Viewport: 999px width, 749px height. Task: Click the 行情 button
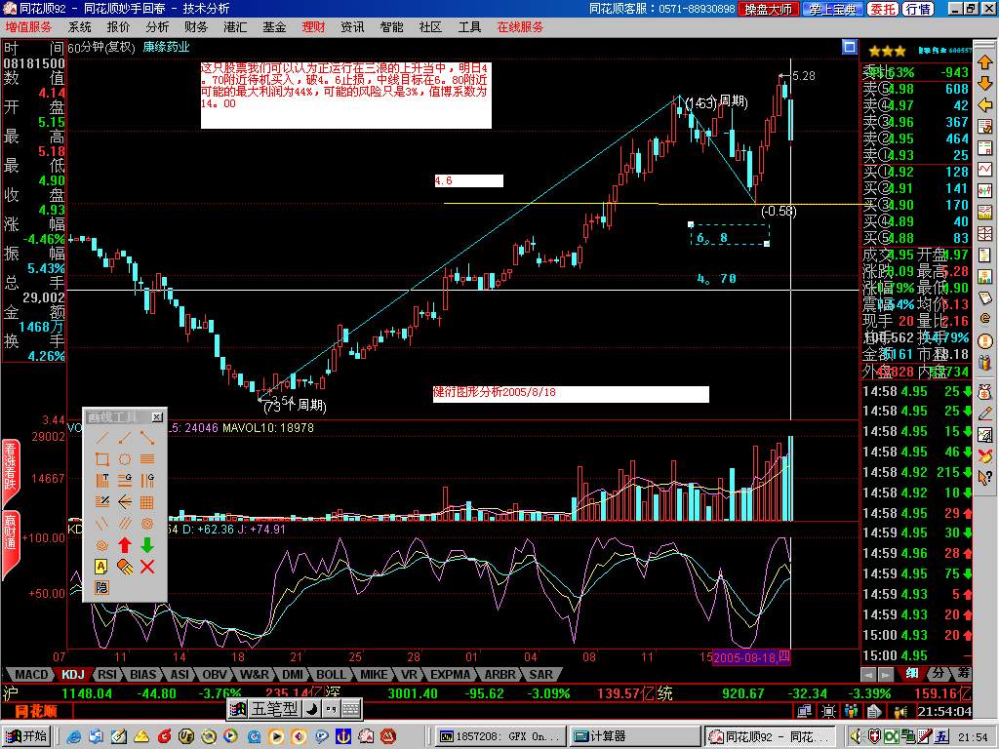[x=919, y=9]
